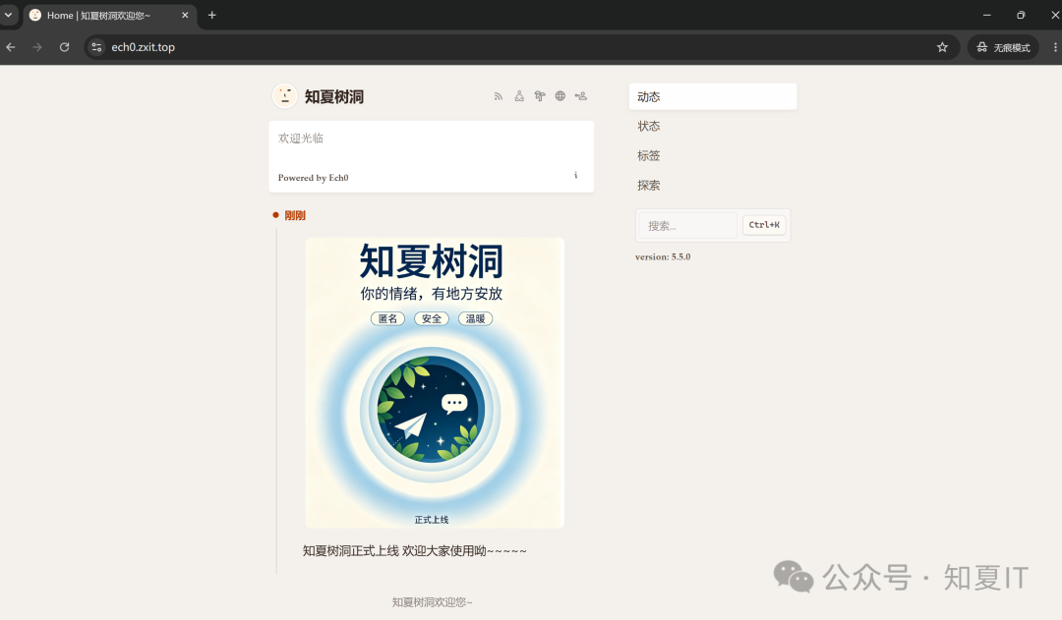Click the 知夏树洞 avatar logo
1062x620 pixels.
(x=284, y=96)
